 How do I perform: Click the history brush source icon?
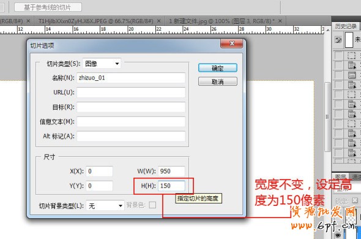coord(338,40)
